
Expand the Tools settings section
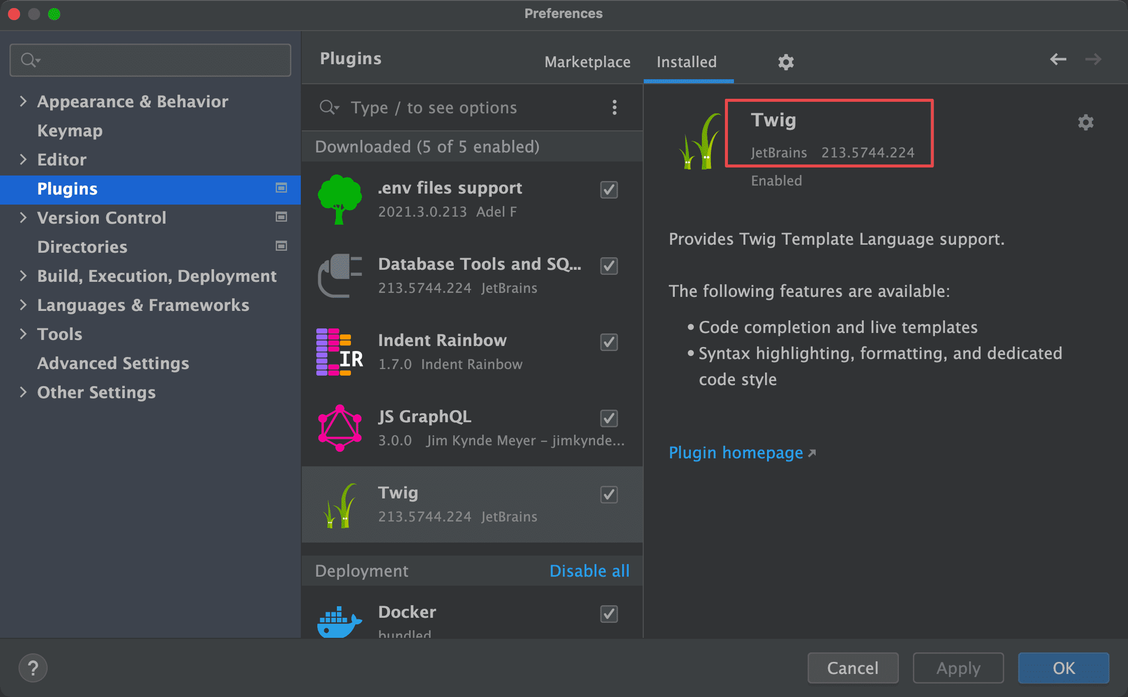point(23,334)
